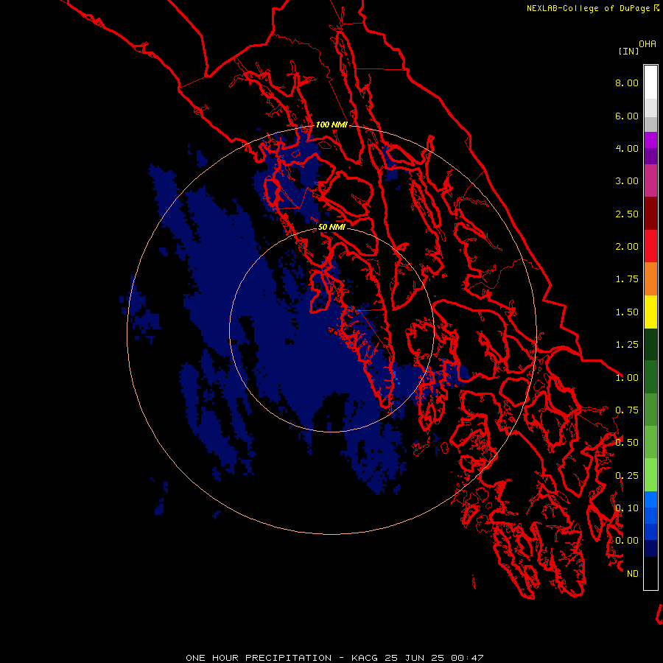
Task: Click the ONE HOUR PRECIPITATION title caption
Action: point(334,658)
